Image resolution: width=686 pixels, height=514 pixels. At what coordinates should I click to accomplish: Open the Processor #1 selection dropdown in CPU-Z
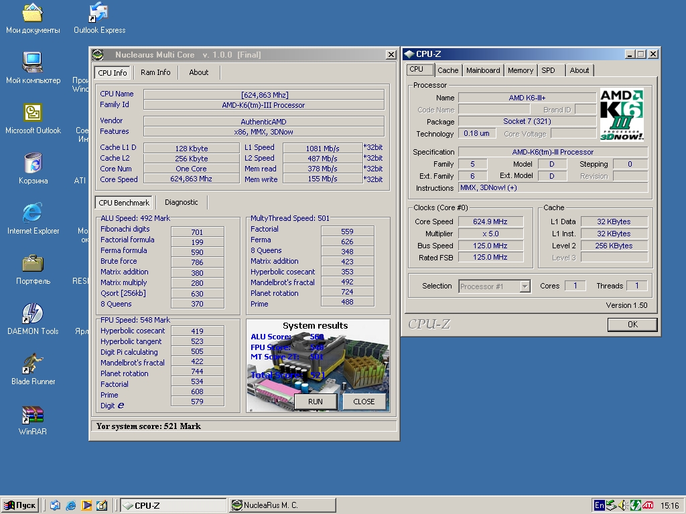click(525, 286)
